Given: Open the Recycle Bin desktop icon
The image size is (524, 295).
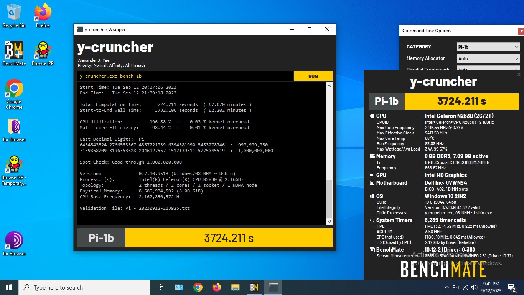Looking at the screenshot, I should [x=14, y=15].
